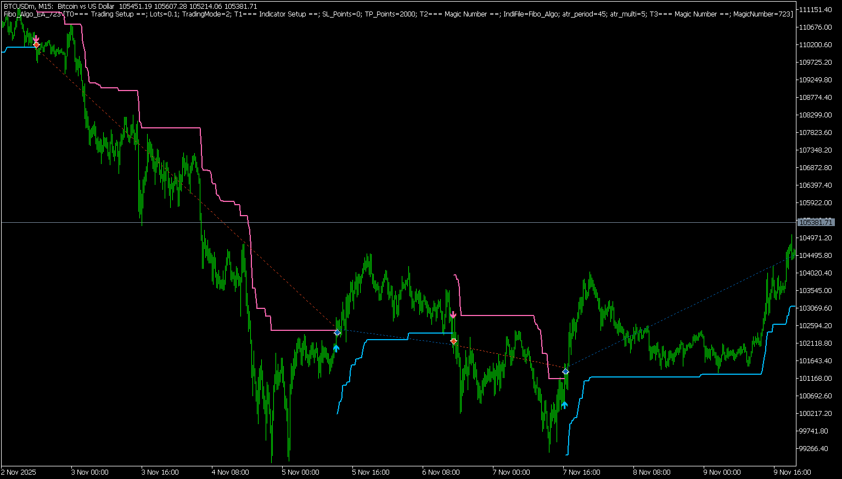Click the 8 Nov 08:00 time label
The height and width of the screenshot is (479, 842).
click(652, 472)
